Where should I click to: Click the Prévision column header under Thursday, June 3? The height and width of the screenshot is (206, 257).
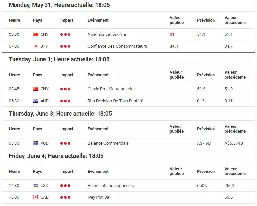(x=206, y=129)
